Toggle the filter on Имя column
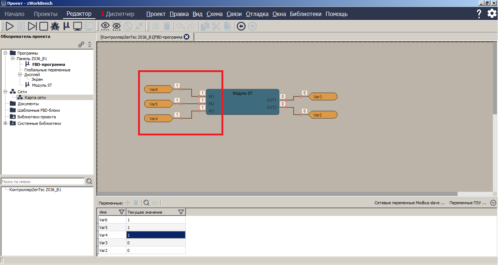498x265 pixels. [x=122, y=212]
